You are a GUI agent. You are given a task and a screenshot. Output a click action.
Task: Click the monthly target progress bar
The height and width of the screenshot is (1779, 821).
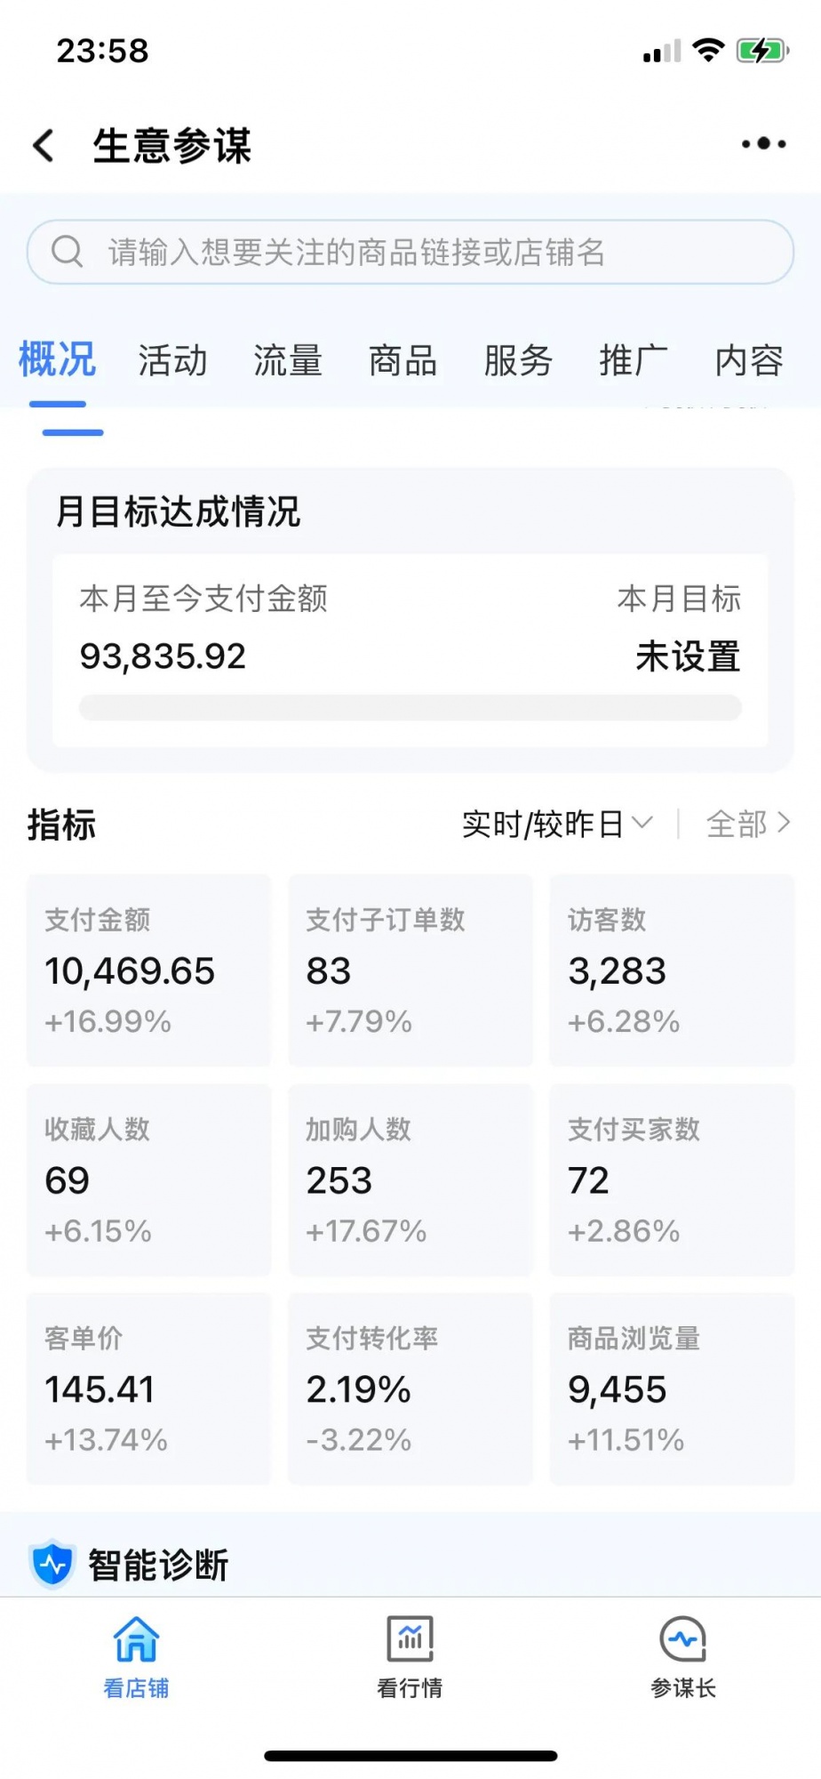point(410,708)
